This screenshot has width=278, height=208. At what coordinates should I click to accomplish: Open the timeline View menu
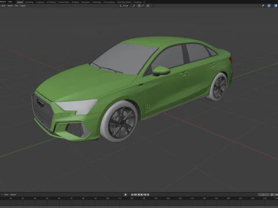[6, 195]
